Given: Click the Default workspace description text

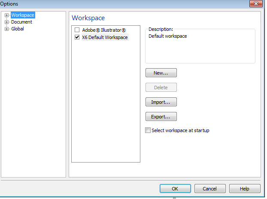Looking at the screenshot, I should pyautogui.click(x=168, y=36).
